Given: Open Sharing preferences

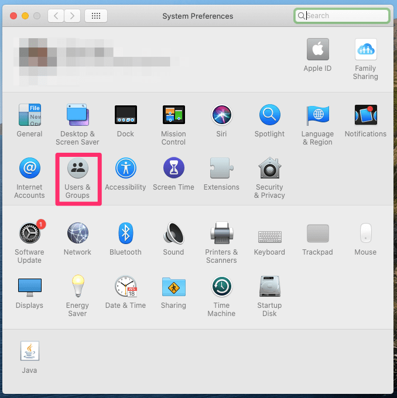Looking at the screenshot, I should point(174,286).
